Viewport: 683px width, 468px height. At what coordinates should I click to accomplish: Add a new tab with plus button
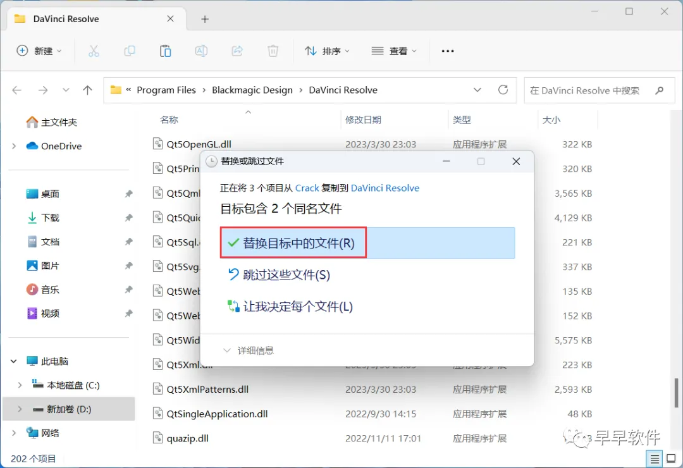click(x=205, y=19)
